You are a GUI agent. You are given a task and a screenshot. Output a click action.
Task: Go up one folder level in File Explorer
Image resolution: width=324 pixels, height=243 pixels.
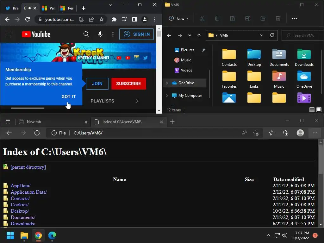[x=199, y=35]
